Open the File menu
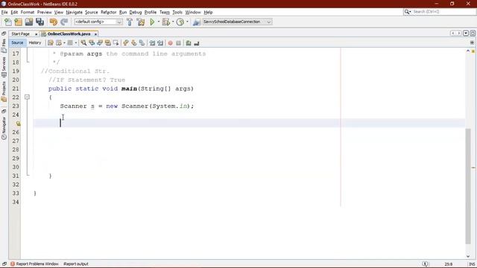 pyautogui.click(x=4, y=12)
